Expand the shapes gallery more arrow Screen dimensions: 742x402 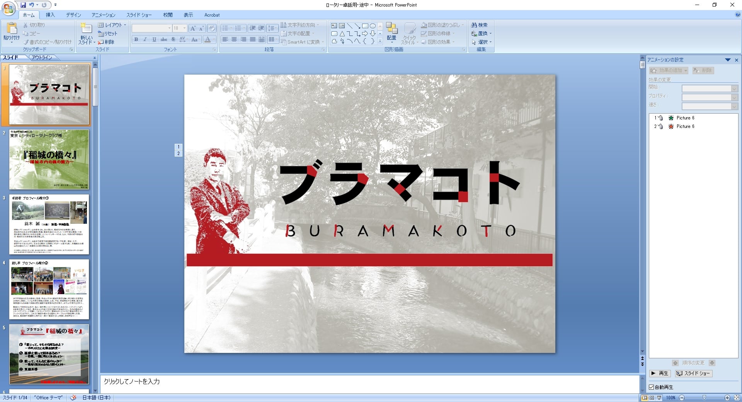coord(380,41)
